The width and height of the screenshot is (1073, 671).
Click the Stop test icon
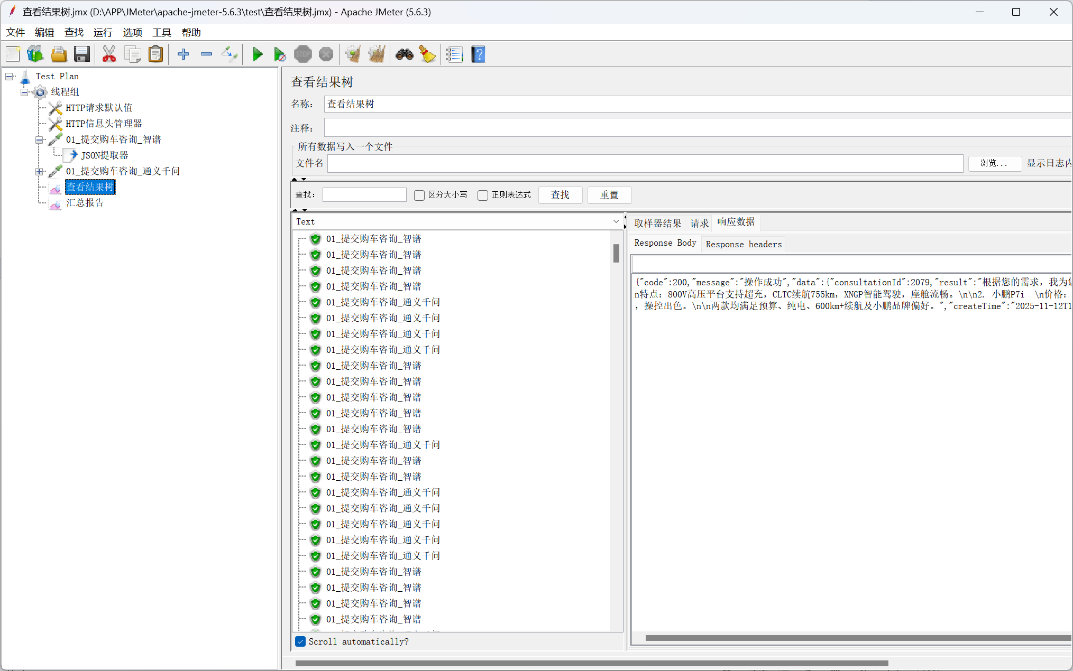pos(303,54)
